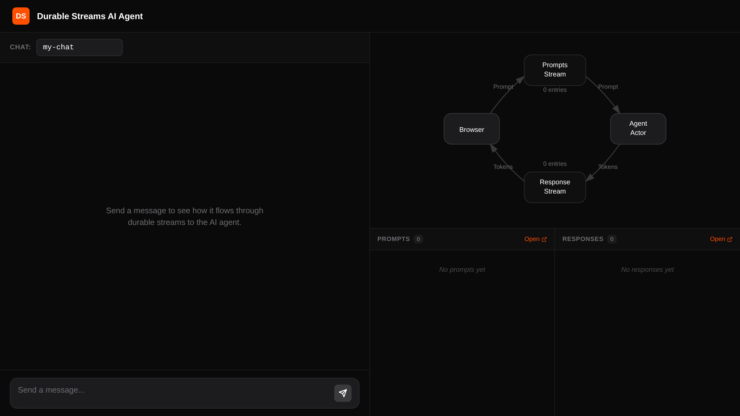
Task: Select the Agent Actor node
Action: click(638, 128)
